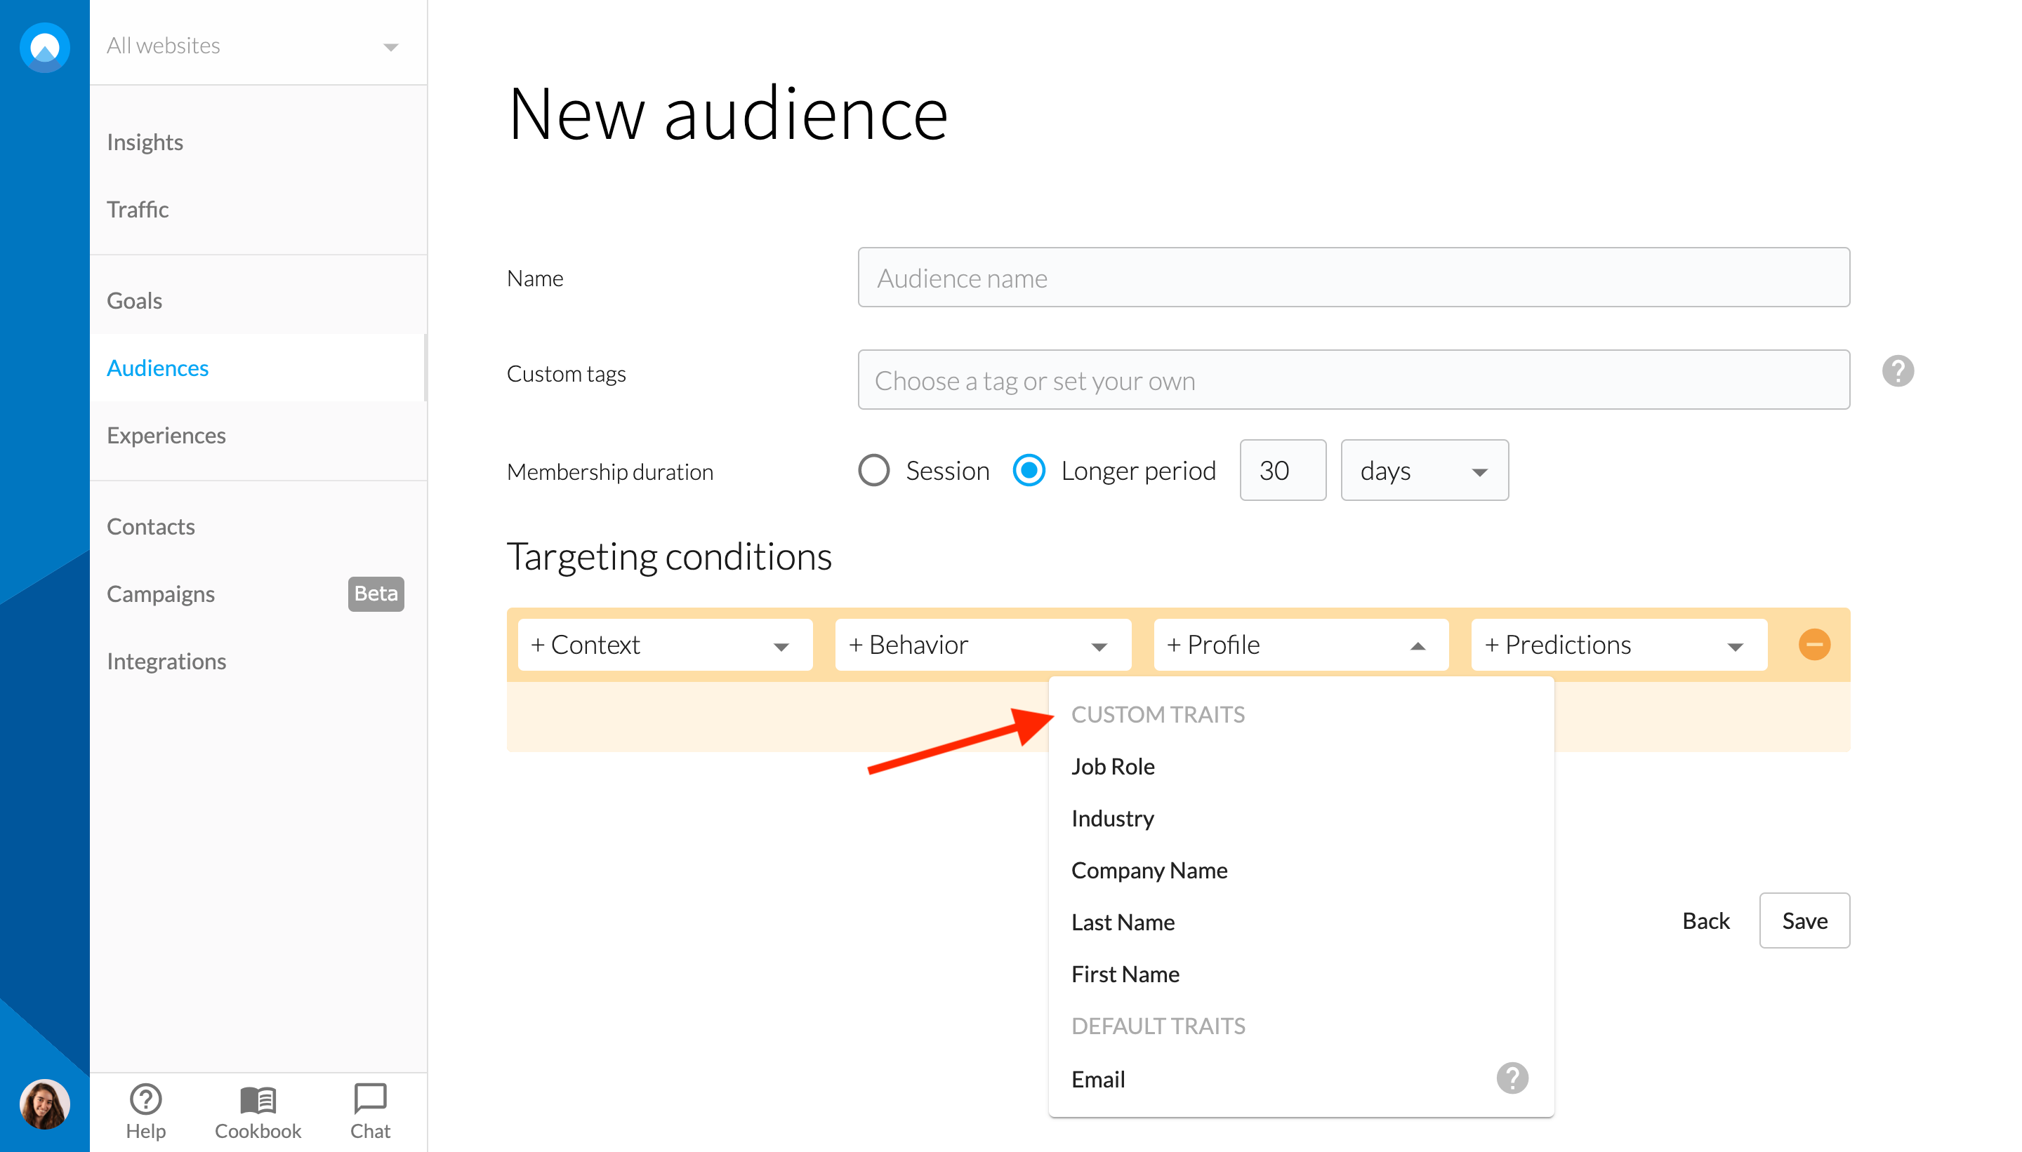Expand the All websites selector

pyautogui.click(x=253, y=46)
